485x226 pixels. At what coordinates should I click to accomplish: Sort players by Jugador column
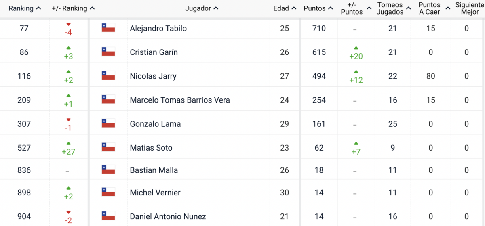[x=202, y=8]
